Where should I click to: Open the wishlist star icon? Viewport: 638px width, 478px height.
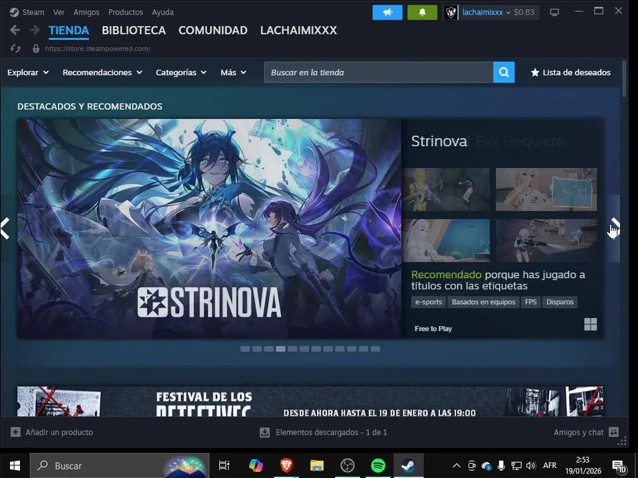pyautogui.click(x=534, y=72)
